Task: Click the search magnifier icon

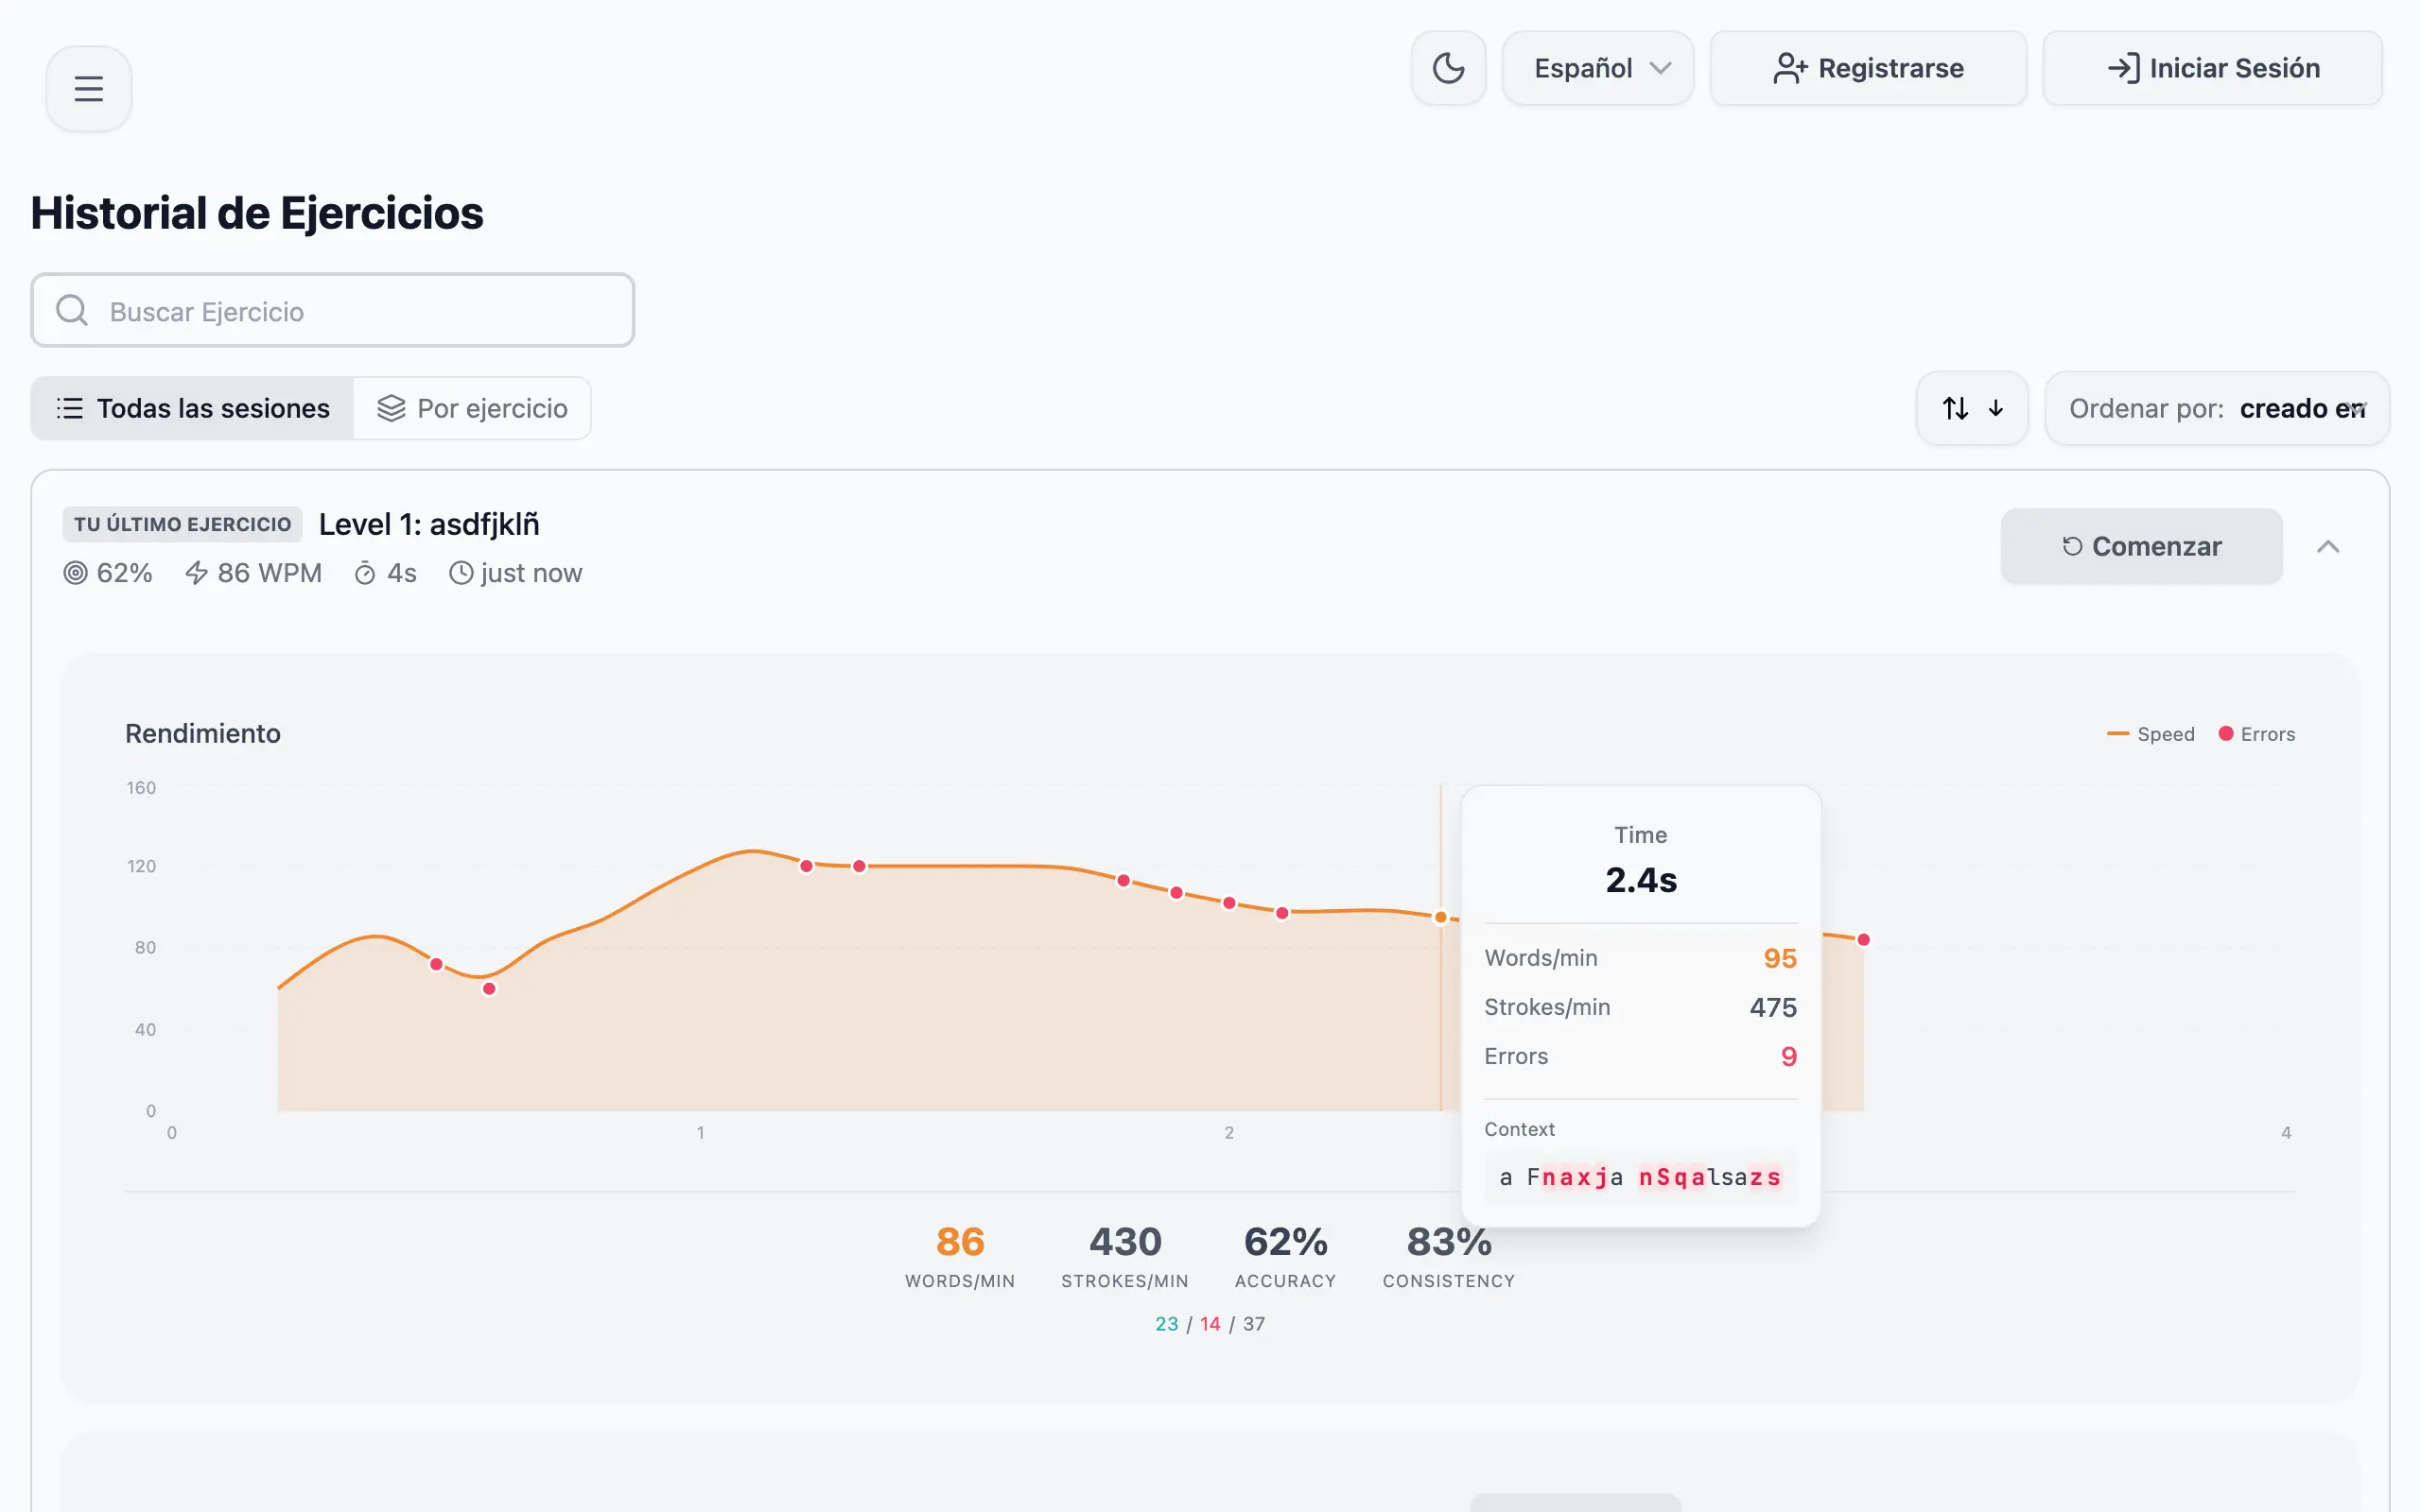Action: pos(71,310)
